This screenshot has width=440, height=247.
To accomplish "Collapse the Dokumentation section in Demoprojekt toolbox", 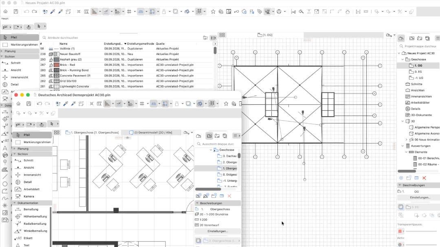I will pos(15,203).
